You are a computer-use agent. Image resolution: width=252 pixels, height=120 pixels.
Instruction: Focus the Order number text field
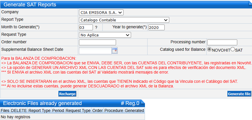[98, 42]
